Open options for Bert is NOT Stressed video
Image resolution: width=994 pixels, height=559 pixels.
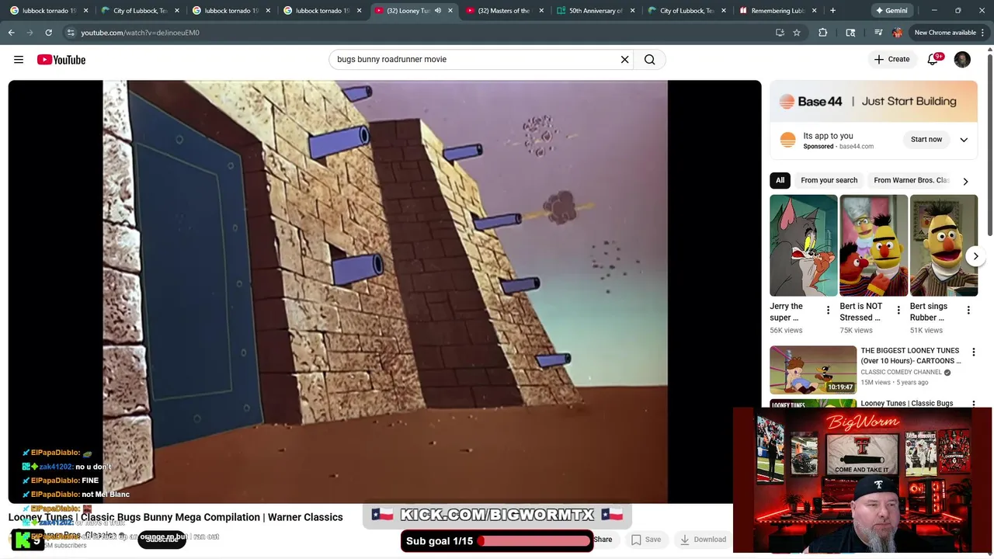click(x=898, y=311)
